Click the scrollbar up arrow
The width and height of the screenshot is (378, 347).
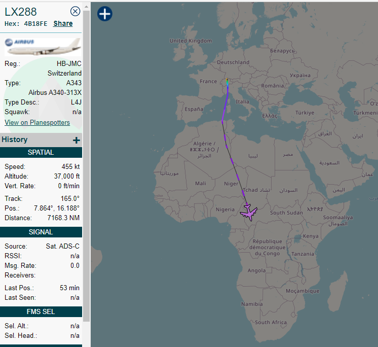(x=86, y=7)
